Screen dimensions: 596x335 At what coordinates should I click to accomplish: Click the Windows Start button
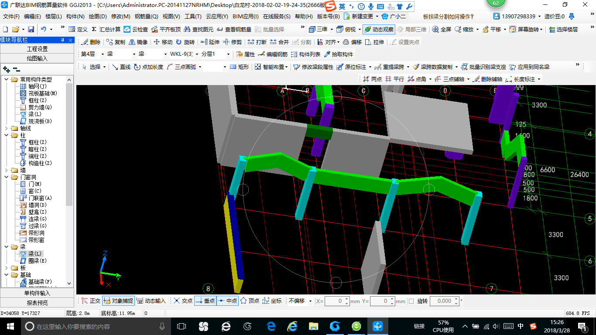click(x=10, y=326)
